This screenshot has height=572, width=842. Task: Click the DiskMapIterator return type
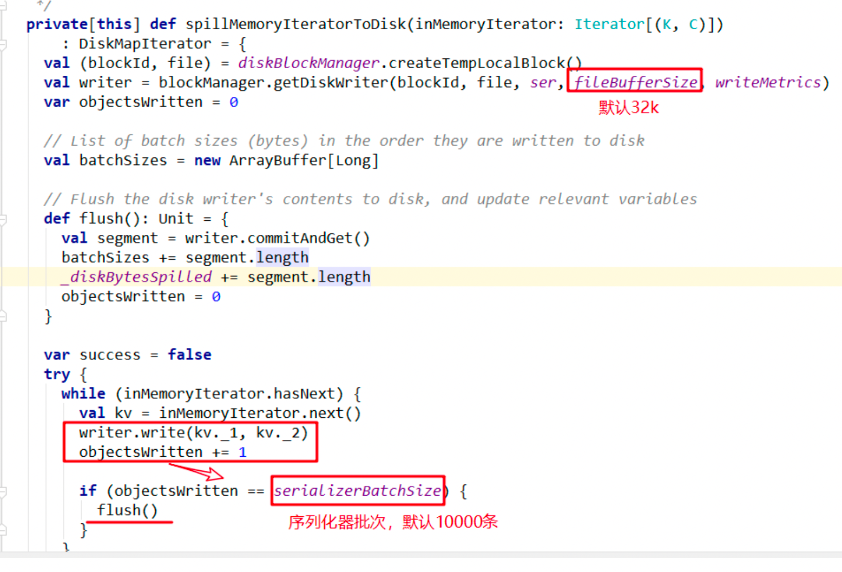[x=145, y=44]
